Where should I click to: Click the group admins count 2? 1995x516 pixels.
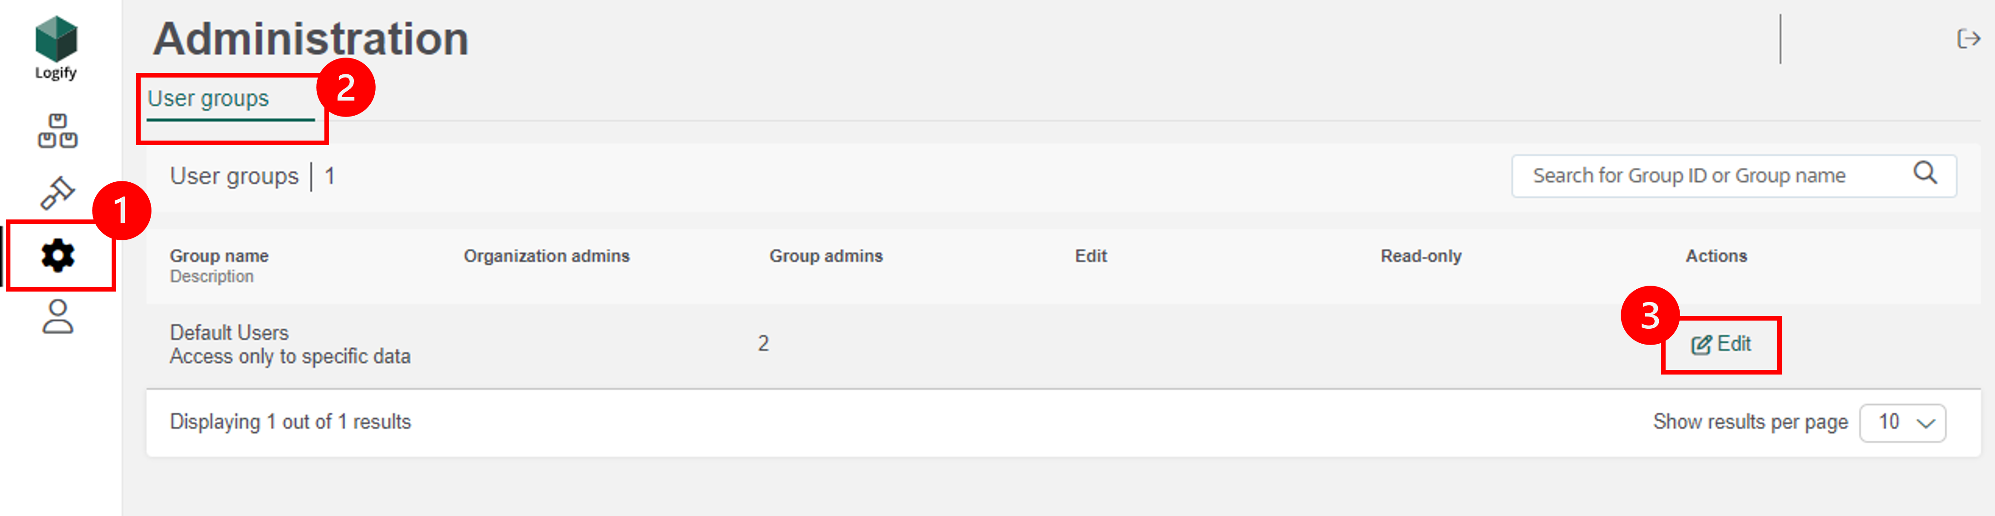[x=763, y=344]
